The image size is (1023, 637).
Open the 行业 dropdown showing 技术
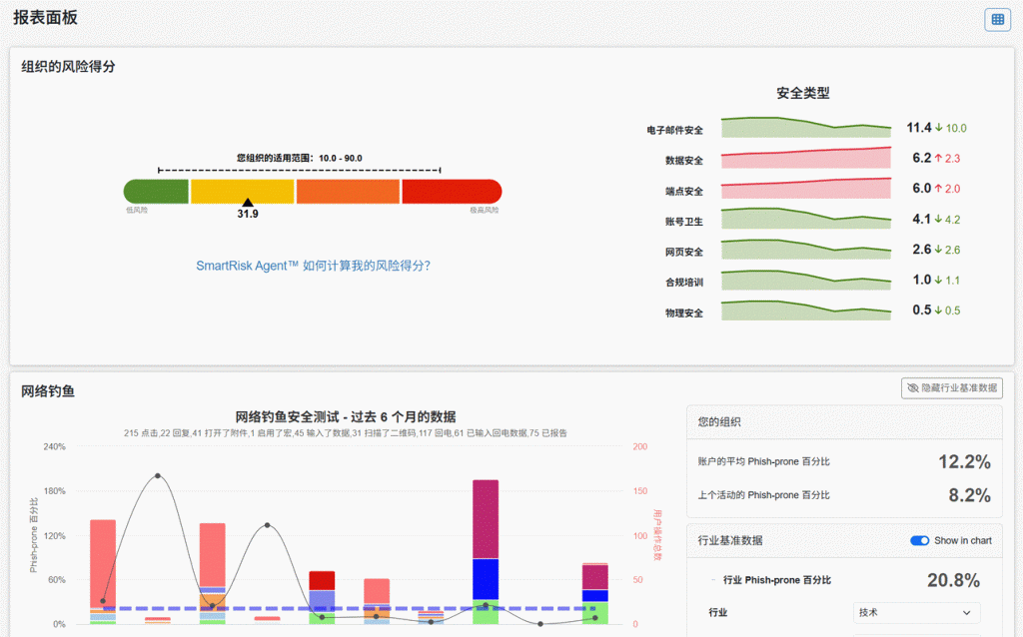(917, 612)
